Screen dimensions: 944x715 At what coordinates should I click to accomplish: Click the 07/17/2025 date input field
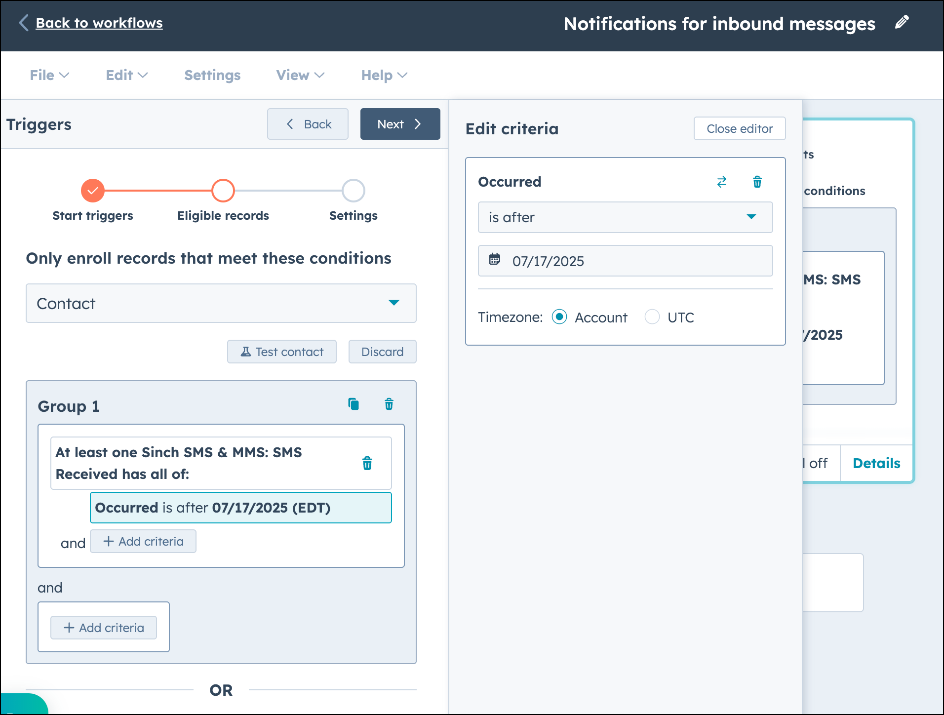(x=626, y=261)
